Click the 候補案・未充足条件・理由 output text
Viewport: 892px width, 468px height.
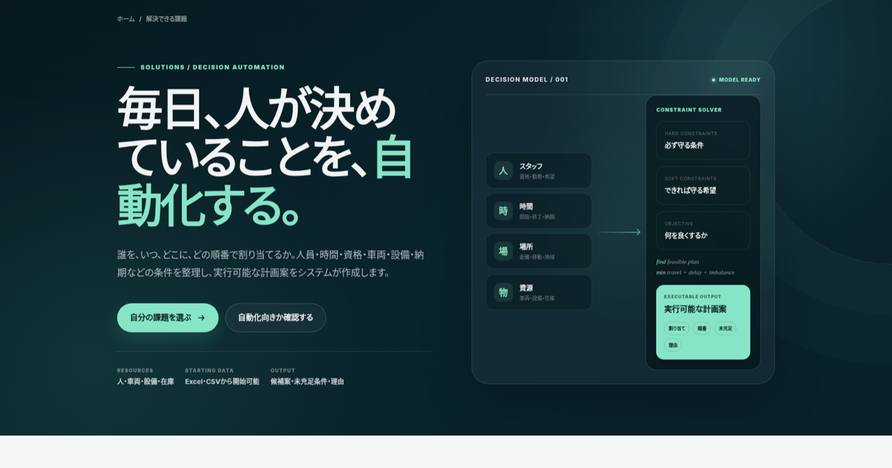coord(307,381)
